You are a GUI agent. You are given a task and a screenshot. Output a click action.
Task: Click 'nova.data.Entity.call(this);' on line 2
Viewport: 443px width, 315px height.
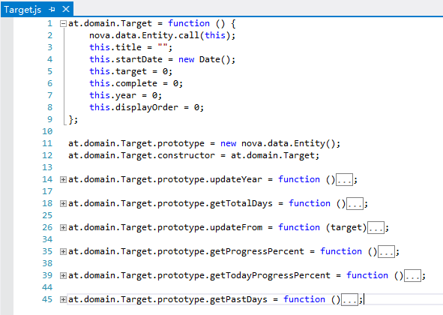tap(162, 36)
